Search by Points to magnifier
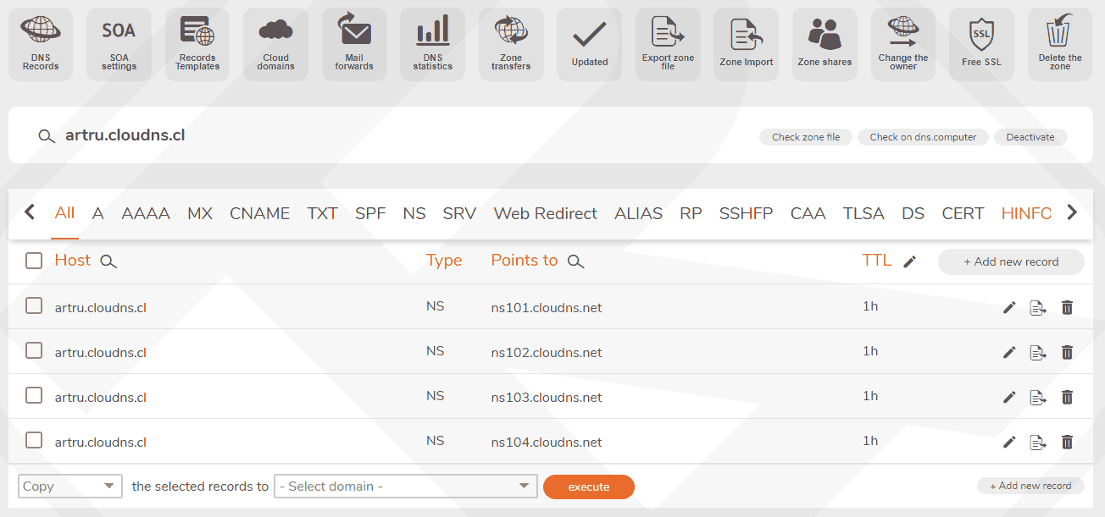 point(576,261)
